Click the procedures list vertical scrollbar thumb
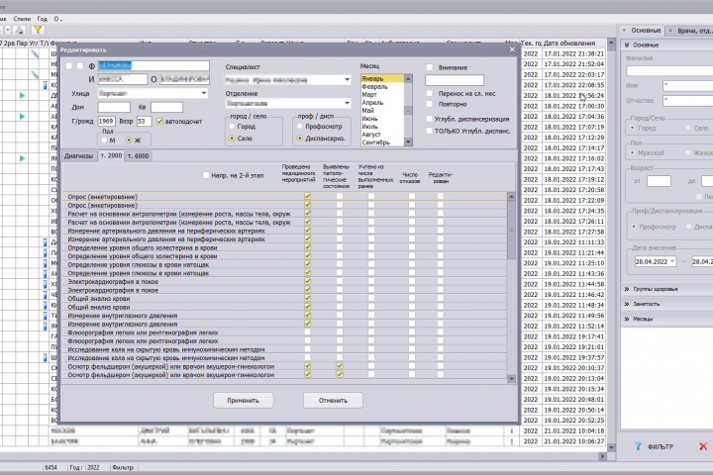Screen dimensions: 713x475 click(511, 230)
